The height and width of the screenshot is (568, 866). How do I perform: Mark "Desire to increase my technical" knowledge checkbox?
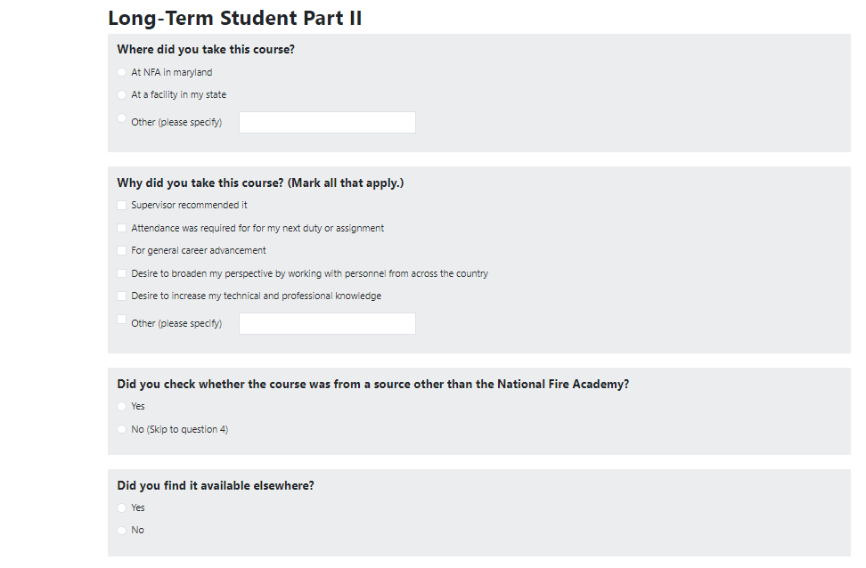(x=122, y=296)
